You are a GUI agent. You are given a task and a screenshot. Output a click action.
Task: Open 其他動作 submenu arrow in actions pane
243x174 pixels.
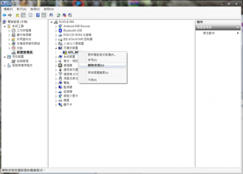click(x=238, y=33)
